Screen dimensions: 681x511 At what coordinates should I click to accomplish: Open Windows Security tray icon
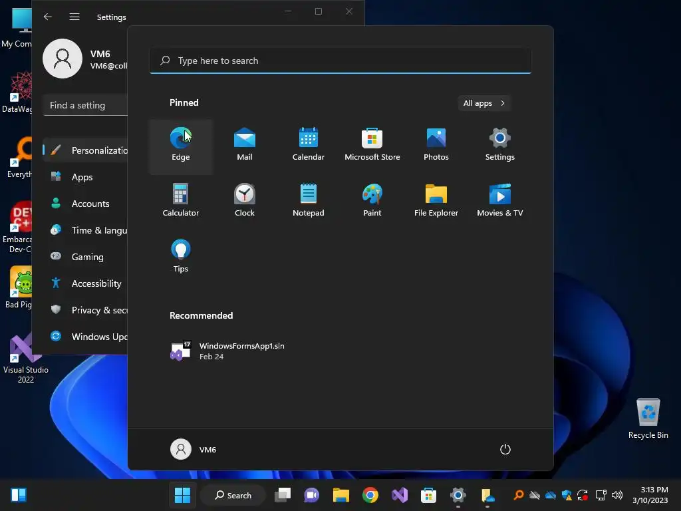[x=567, y=495]
